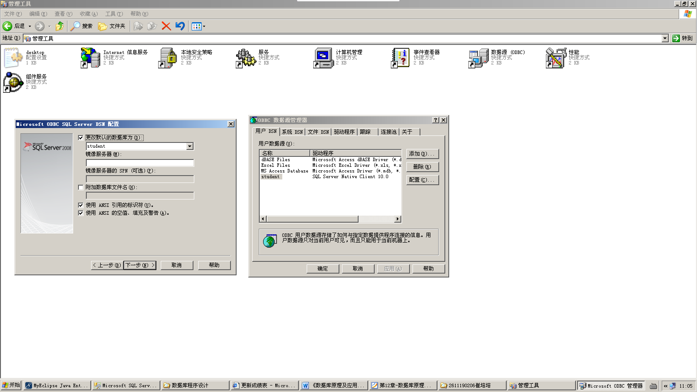Open 计算机管理 shortcut
This screenshot has height=392, width=697.
323,58
